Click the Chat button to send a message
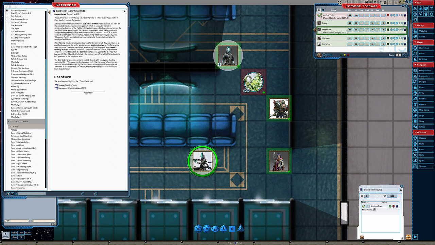 coord(53,224)
